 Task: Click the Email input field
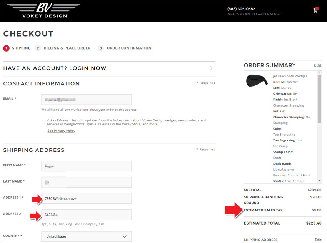coord(86,100)
